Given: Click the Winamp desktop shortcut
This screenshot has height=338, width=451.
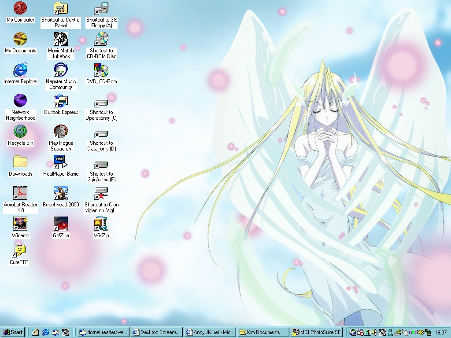Looking at the screenshot, I should 20,224.
